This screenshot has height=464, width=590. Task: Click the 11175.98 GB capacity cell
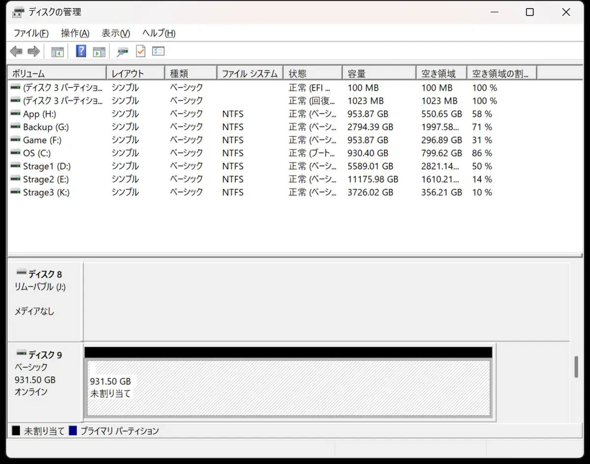373,179
